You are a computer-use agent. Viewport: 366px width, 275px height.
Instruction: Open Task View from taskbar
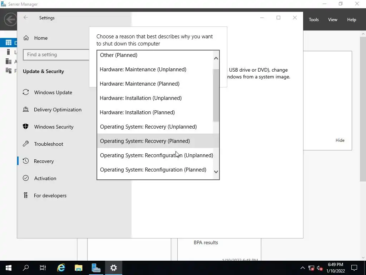[x=43, y=268]
